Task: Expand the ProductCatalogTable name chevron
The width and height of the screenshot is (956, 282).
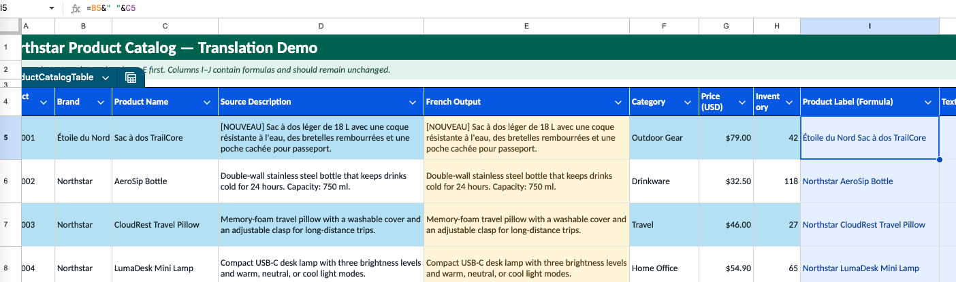Action: [x=106, y=77]
